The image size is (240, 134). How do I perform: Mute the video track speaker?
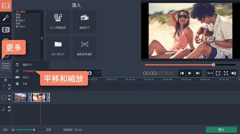coord(9,99)
